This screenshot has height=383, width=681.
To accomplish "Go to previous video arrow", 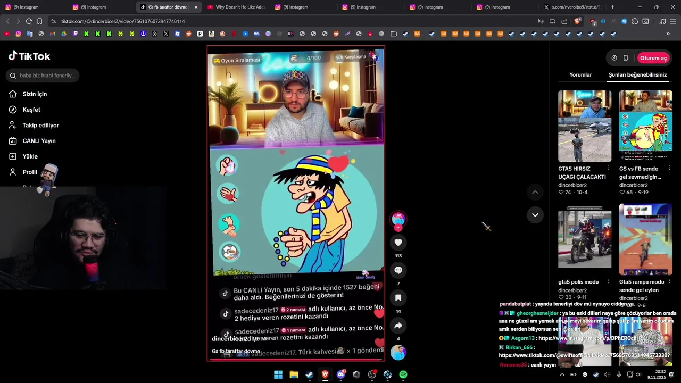I will coord(535,192).
